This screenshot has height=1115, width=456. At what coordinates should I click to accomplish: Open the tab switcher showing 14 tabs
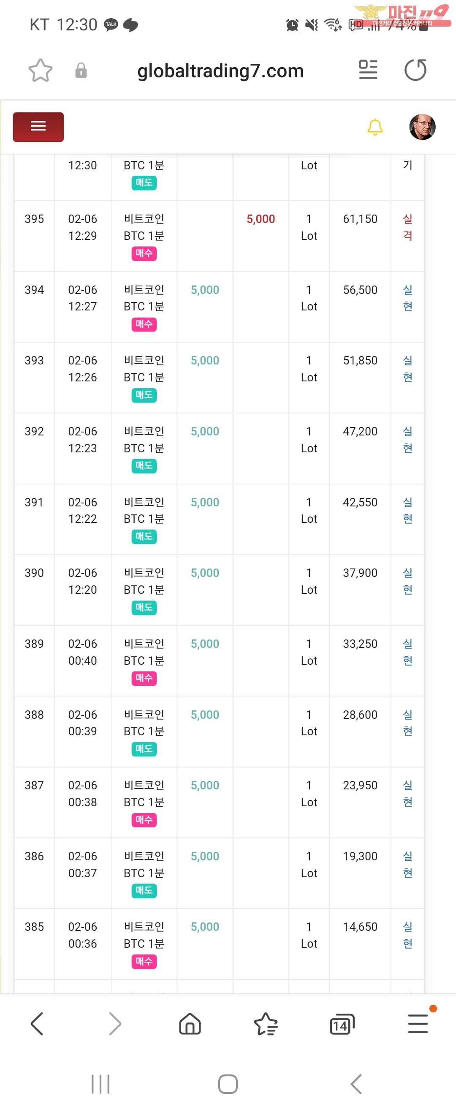pos(342,1025)
